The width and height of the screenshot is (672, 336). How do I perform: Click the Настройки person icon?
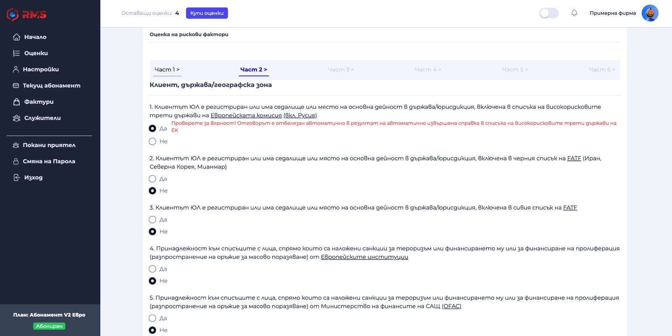pyautogui.click(x=16, y=69)
